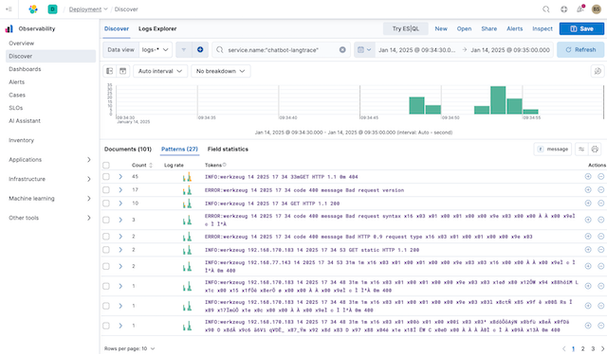Open the Auto interval dropdown
The height and width of the screenshot is (354, 607).
click(x=160, y=71)
